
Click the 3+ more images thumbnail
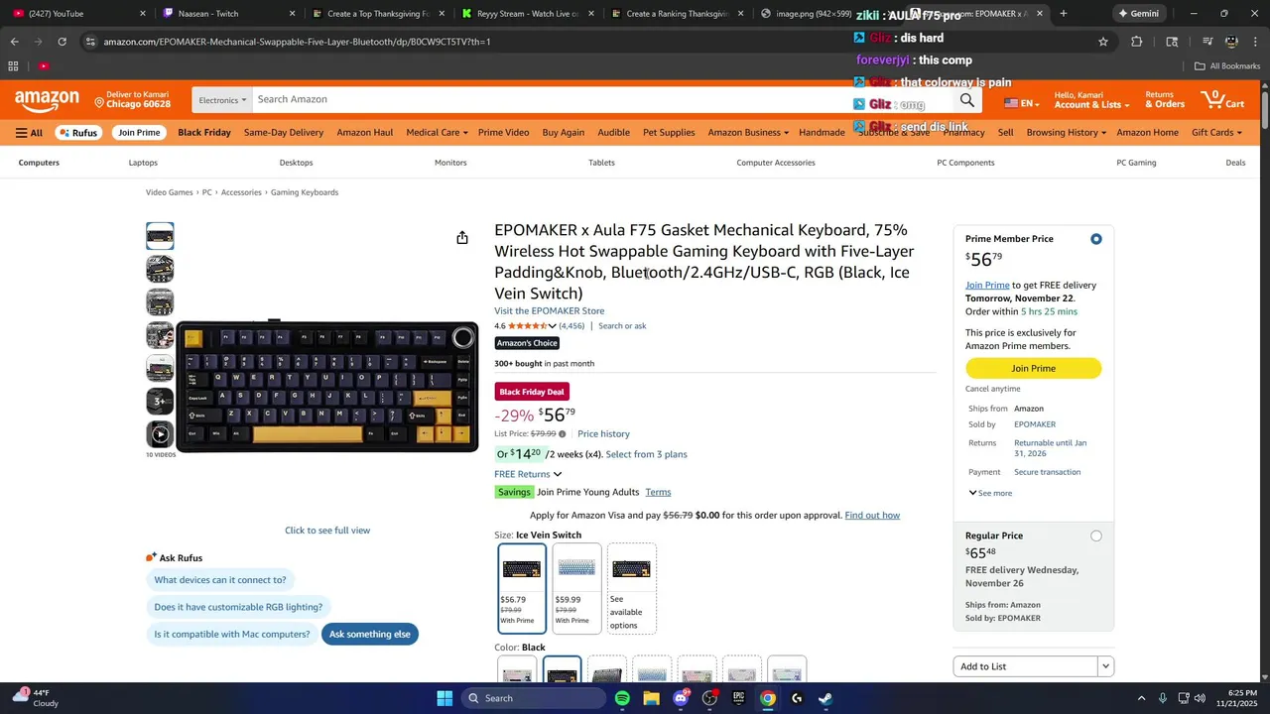click(160, 402)
